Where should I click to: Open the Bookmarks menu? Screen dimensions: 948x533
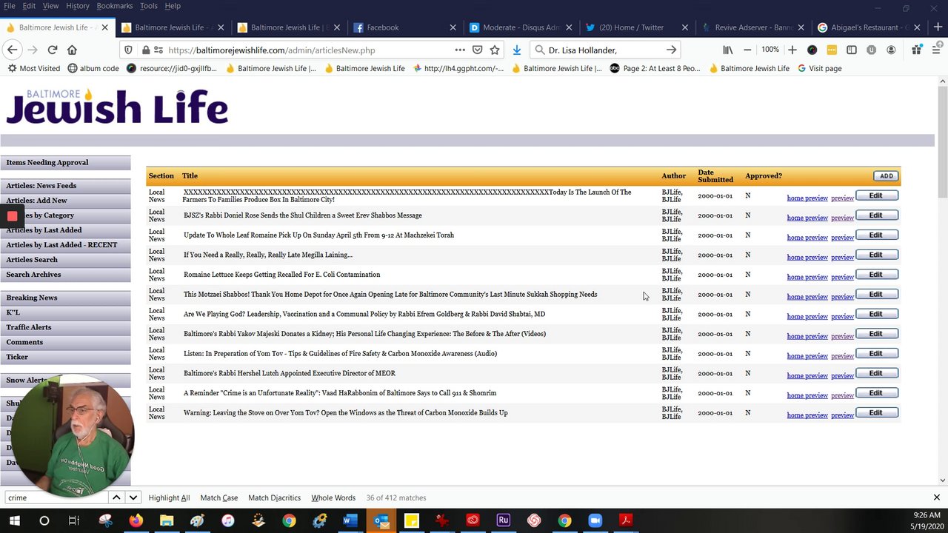click(x=115, y=6)
